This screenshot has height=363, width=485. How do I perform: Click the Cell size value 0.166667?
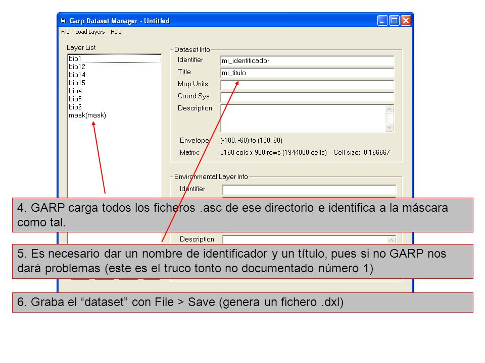(376, 152)
